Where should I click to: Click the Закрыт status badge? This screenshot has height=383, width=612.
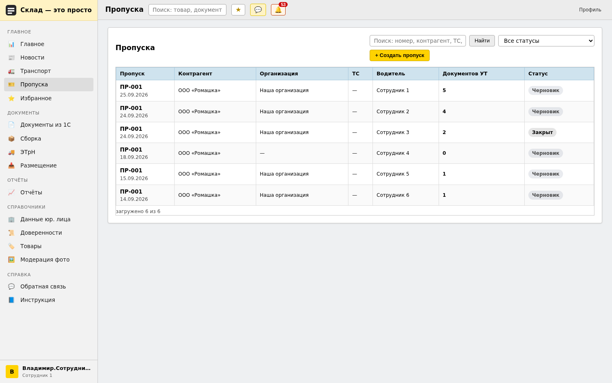[x=542, y=132]
